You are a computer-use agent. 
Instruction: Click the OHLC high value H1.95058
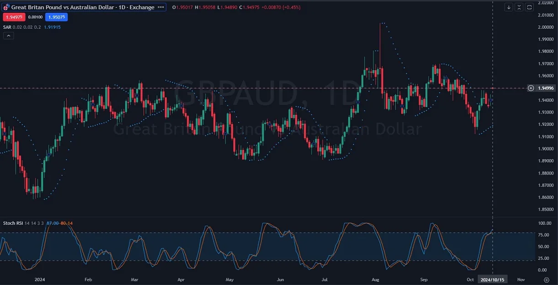pyautogui.click(x=205, y=7)
